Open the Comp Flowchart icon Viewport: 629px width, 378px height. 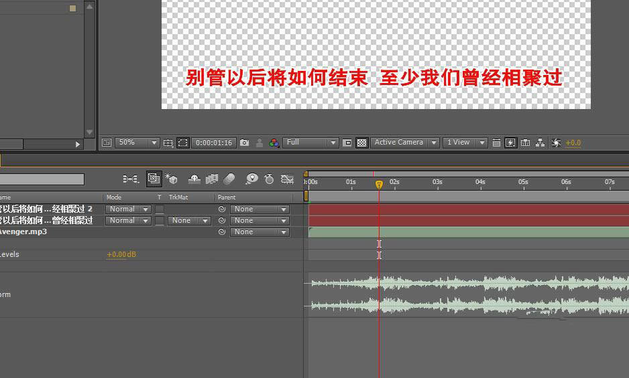coord(540,143)
